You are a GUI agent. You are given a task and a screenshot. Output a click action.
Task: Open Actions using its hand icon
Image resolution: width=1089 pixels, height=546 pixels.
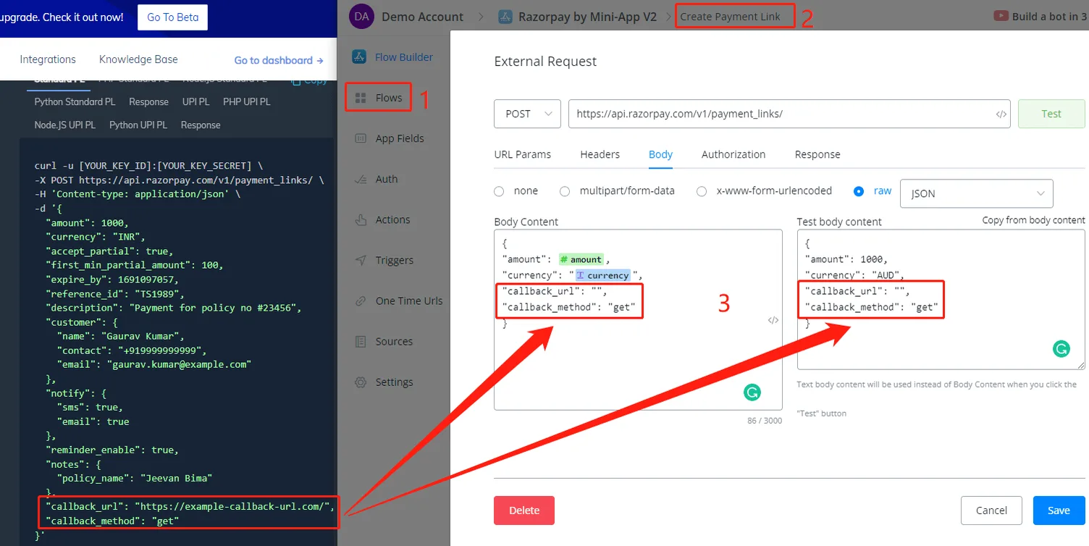[x=360, y=219]
